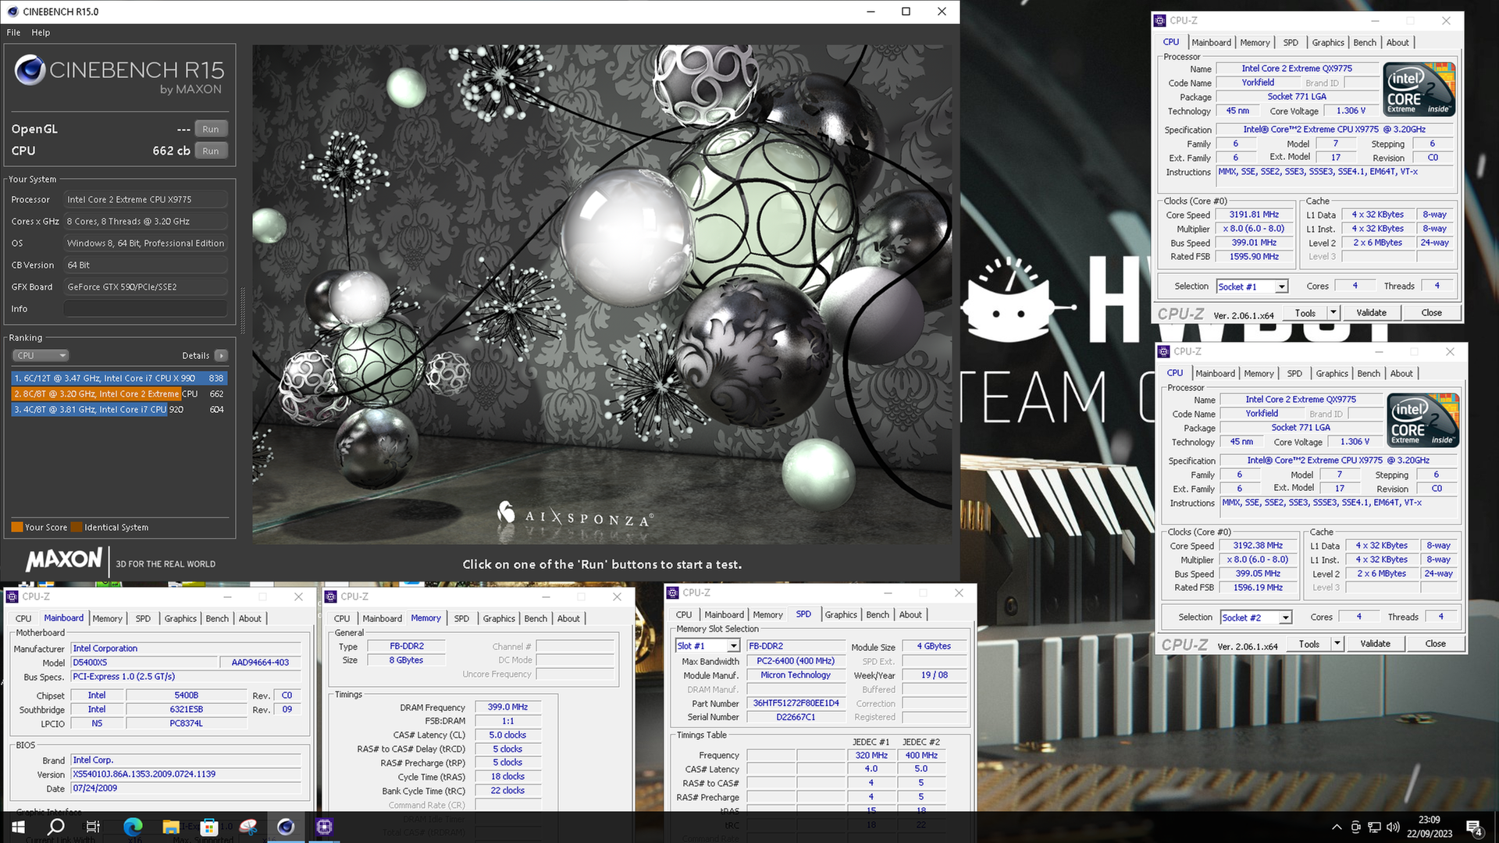Click Close button in lower CPU-Z window
The width and height of the screenshot is (1499, 843).
tap(1435, 644)
